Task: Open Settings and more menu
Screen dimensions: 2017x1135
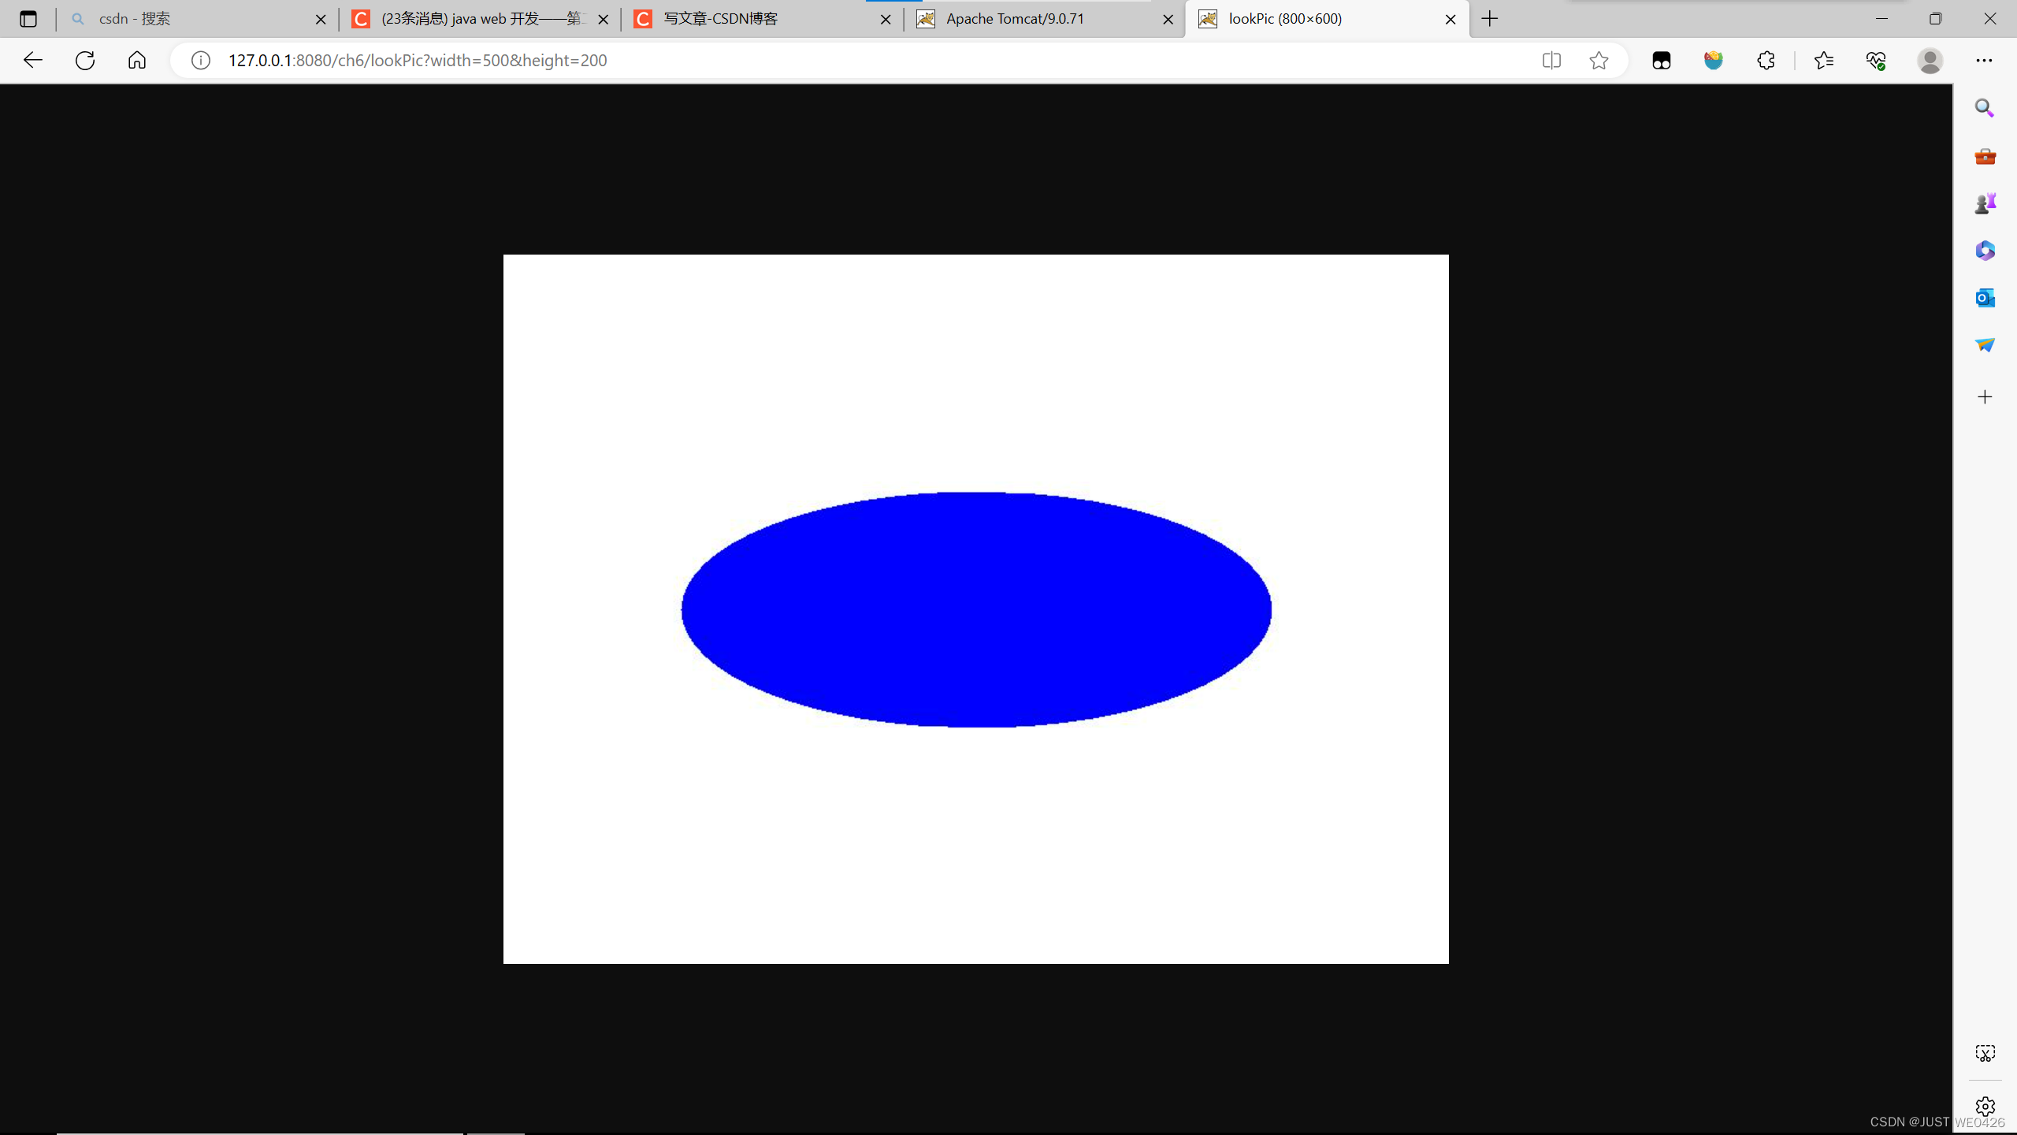Action: (x=1984, y=60)
